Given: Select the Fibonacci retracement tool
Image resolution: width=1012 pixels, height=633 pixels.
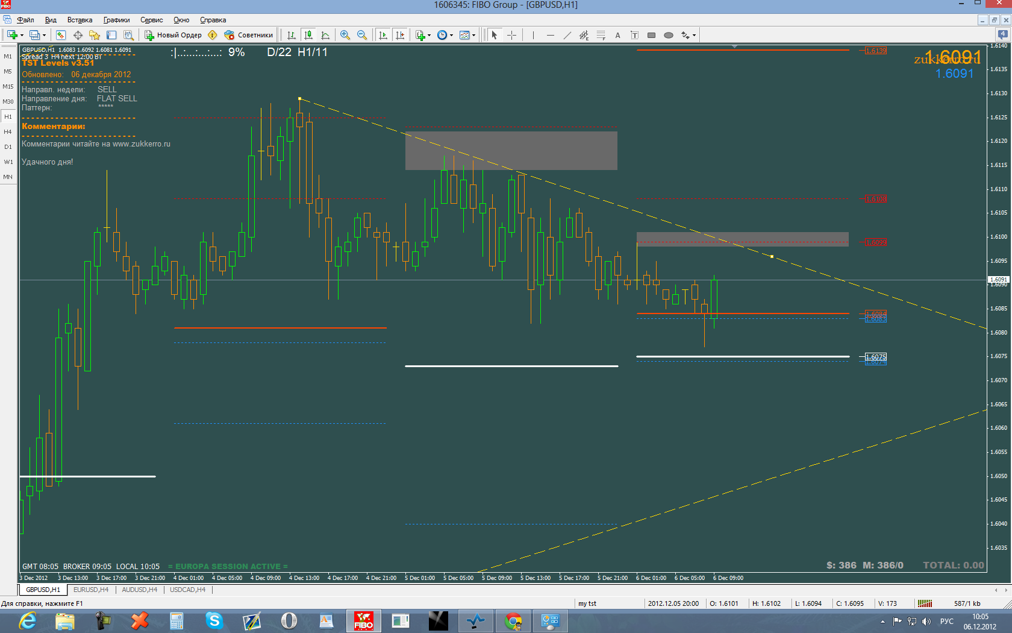Looking at the screenshot, I should (601, 36).
